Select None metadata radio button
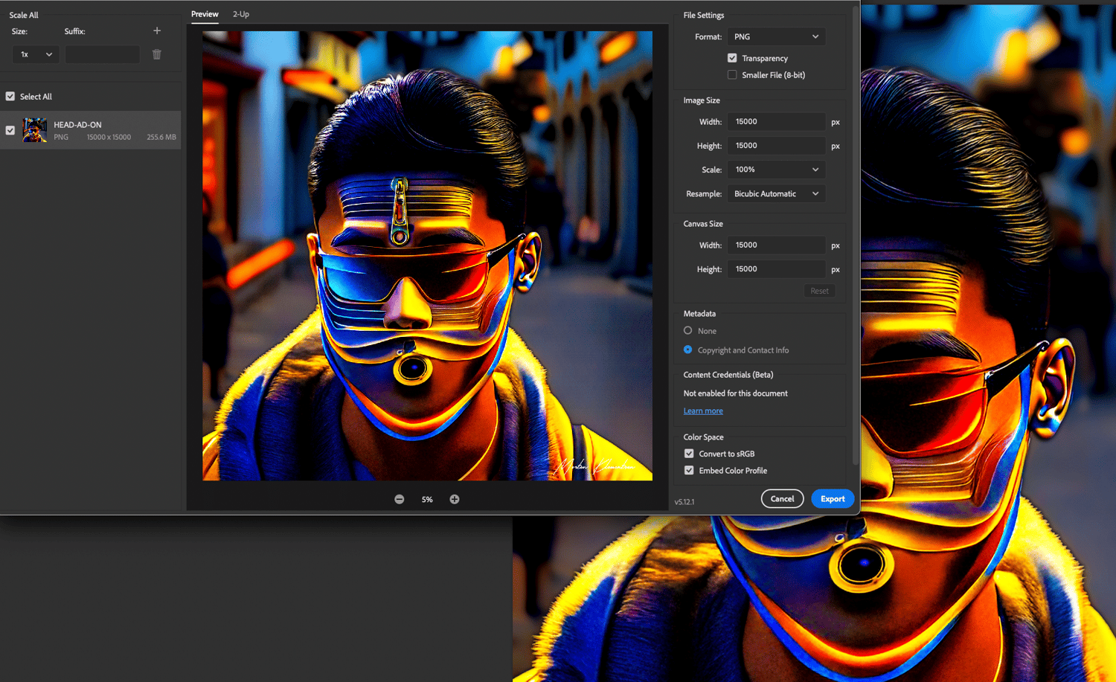 click(688, 331)
